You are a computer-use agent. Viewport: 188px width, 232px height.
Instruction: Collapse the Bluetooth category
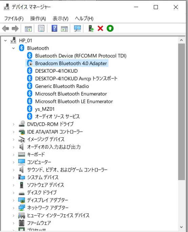pyautogui.click(x=14, y=48)
